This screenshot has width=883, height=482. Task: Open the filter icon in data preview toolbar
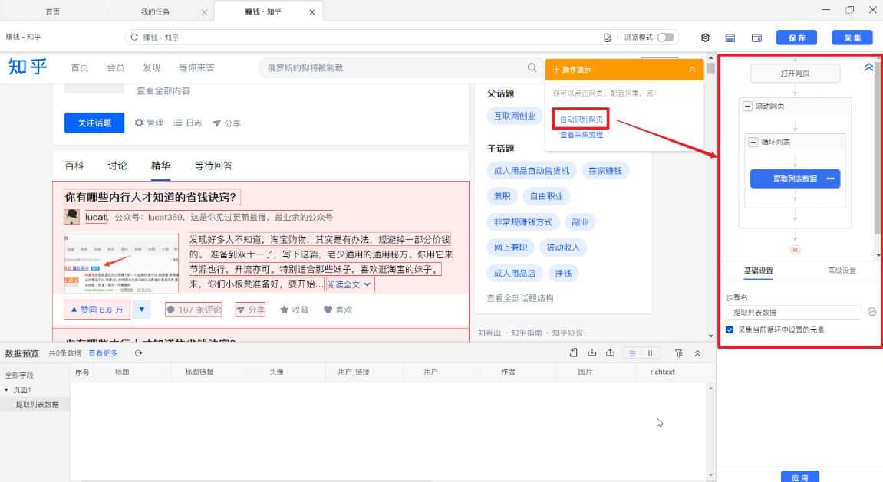coord(678,353)
